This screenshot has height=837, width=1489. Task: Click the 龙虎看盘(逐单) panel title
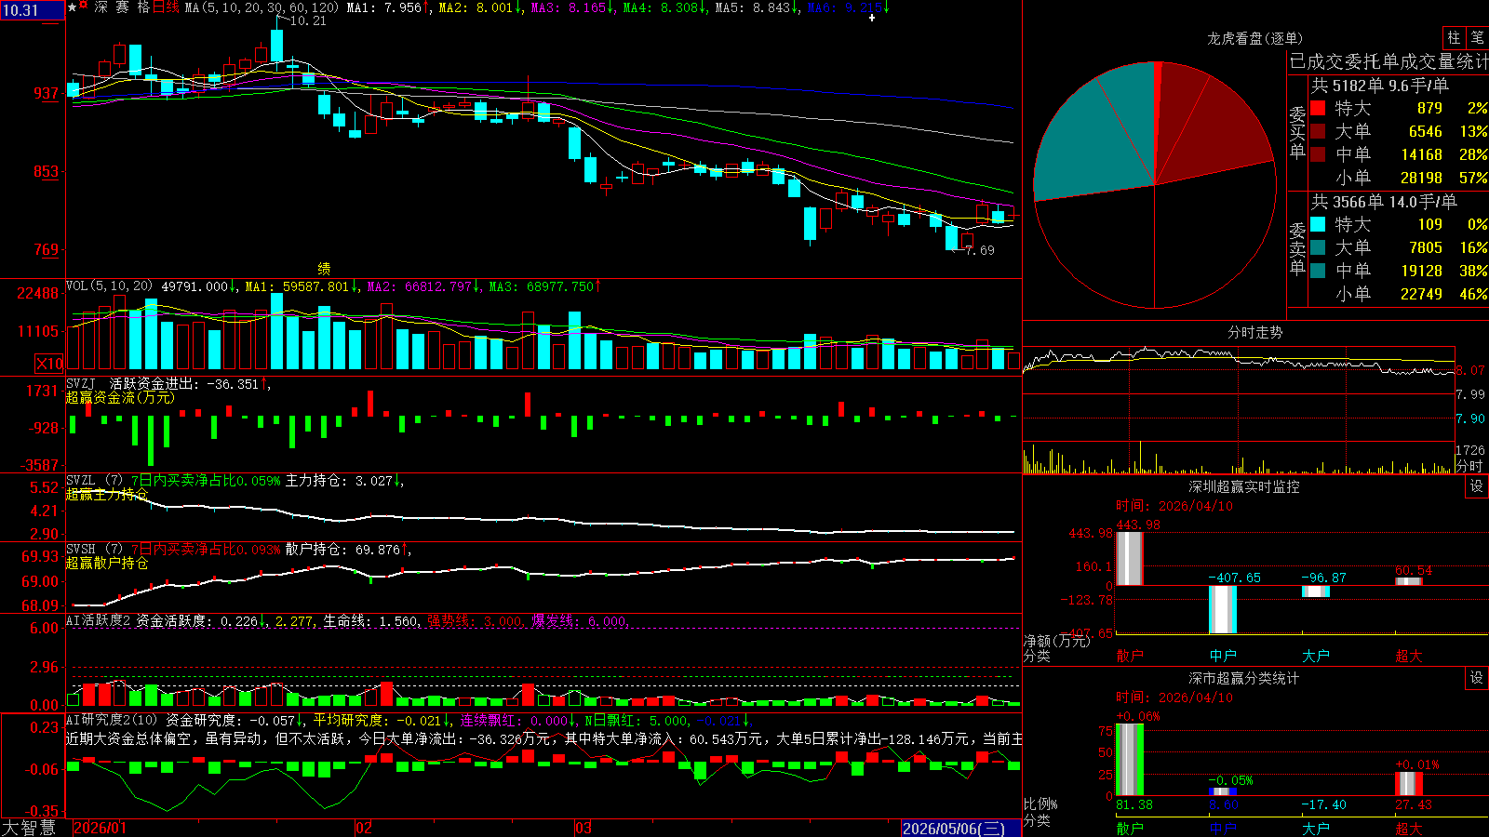(x=1254, y=38)
